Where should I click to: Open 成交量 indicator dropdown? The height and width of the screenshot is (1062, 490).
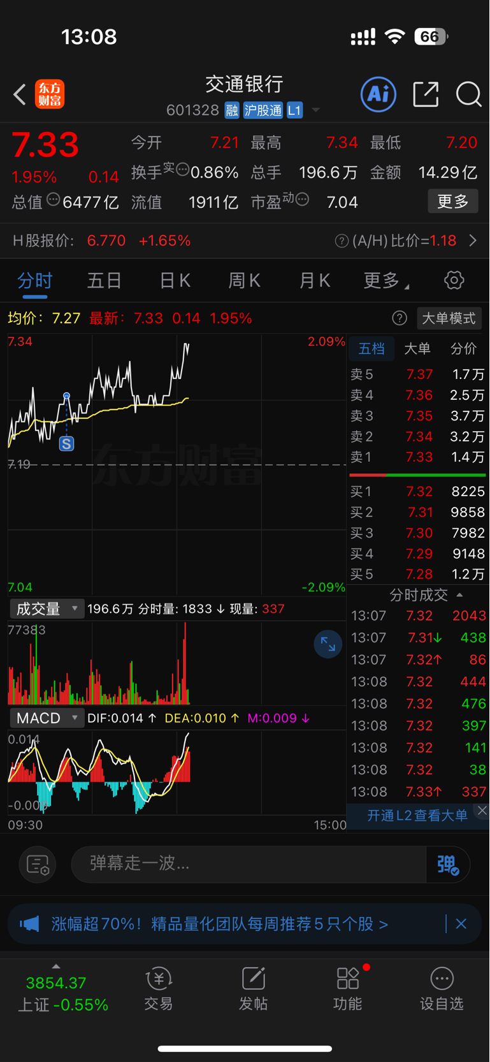tap(46, 608)
